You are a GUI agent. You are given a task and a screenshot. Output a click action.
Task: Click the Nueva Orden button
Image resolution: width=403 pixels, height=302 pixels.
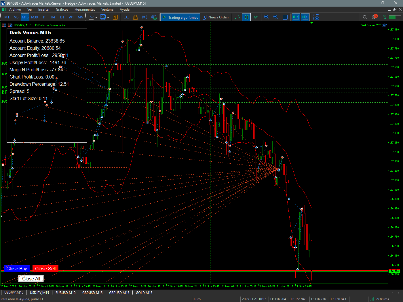[x=216, y=17]
